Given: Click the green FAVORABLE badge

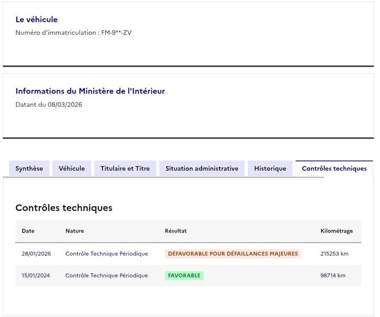Looking at the screenshot, I should point(184,275).
